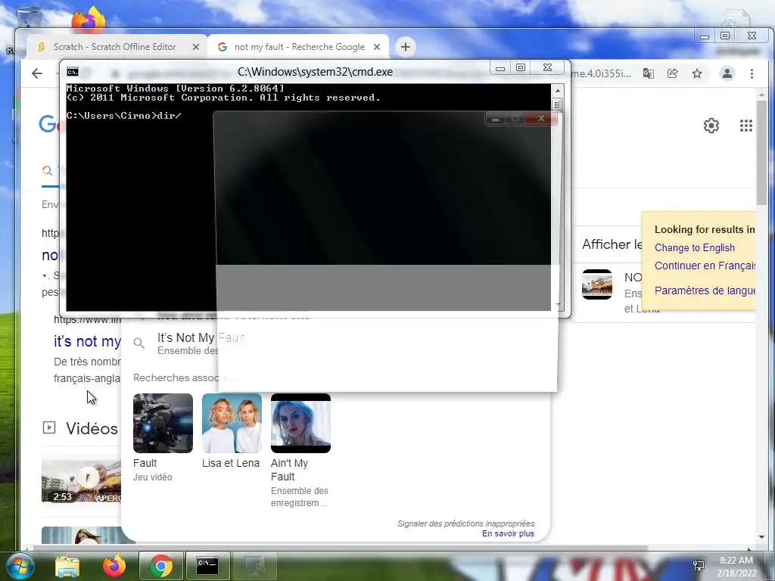Image resolution: width=775 pixels, height=581 pixels.
Task: Bookmark this page with the star icon
Action: click(697, 73)
